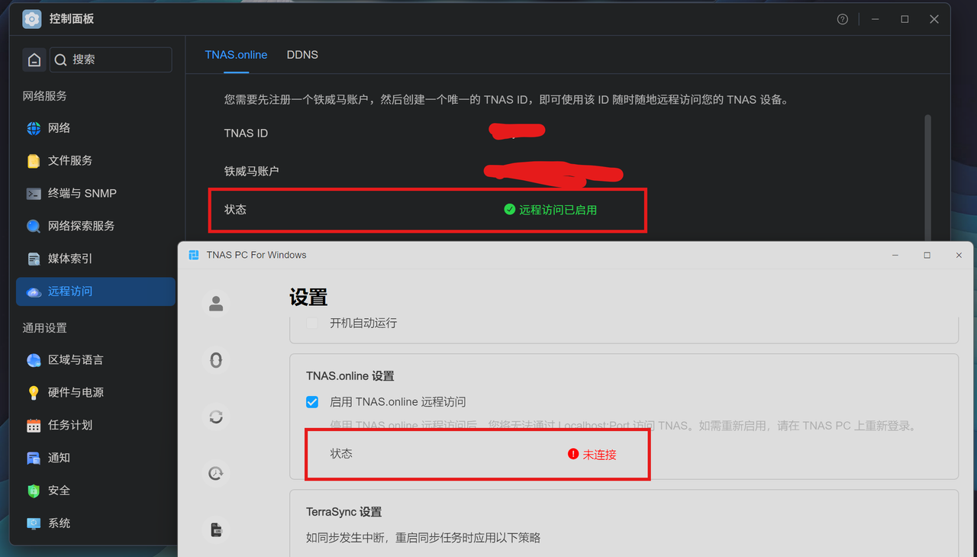Open 文件服务 file icon in sidebar
Image resolution: width=977 pixels, height=557 pixels.
[x=34, y=161]
